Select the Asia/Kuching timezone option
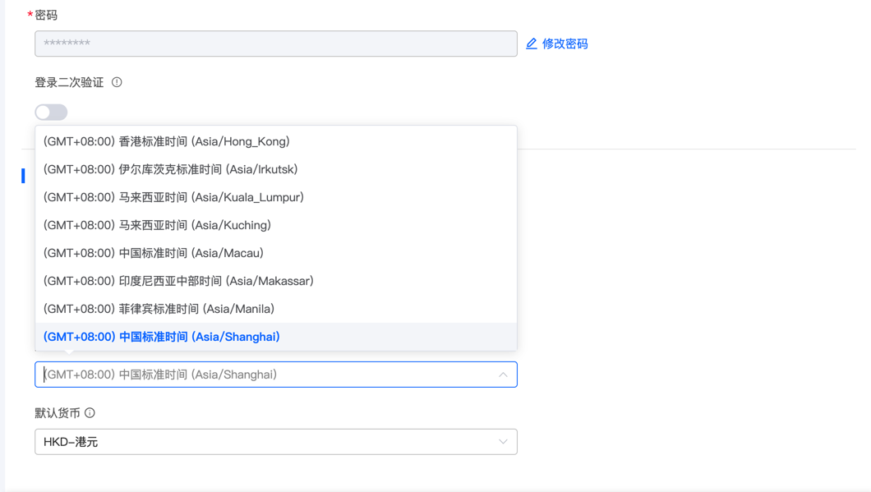 pyautogui.click(x=157, y=225)
